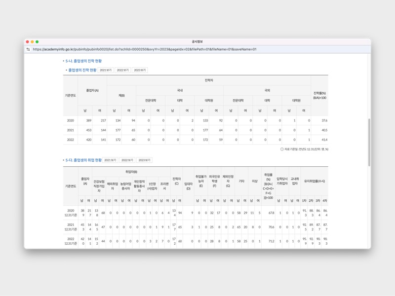
Task: Click the info icon next to 자료기준일 footnote
Action: click(x=282, y=149)
